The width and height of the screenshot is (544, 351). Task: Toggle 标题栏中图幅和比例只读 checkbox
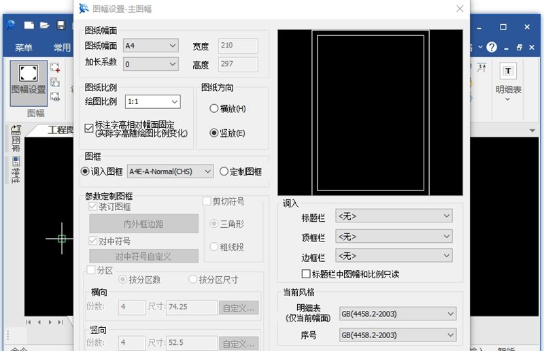coord(305,274)
